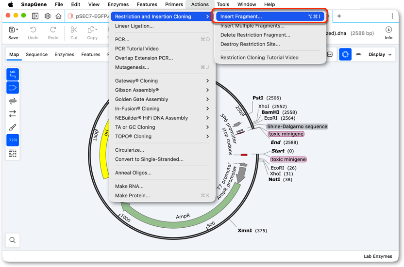Click the PstI (2506) site label
404x267 pixels.
[x=267, y=98]
